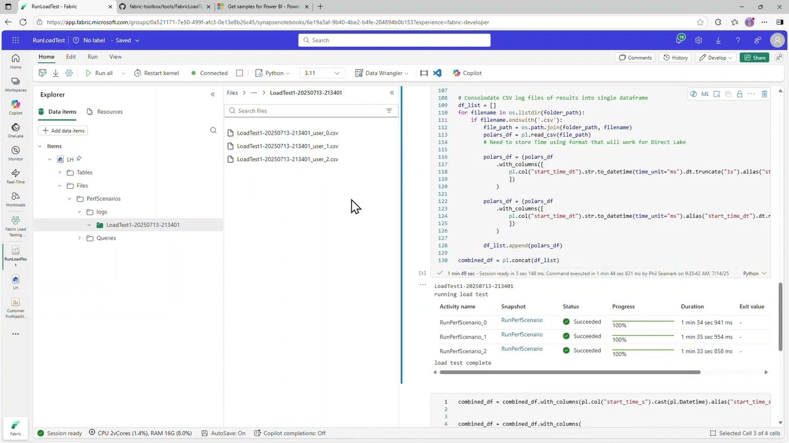Open Real-Time hub in left navigation
Viewport: 789px width, 443px height.
(15, 176)
